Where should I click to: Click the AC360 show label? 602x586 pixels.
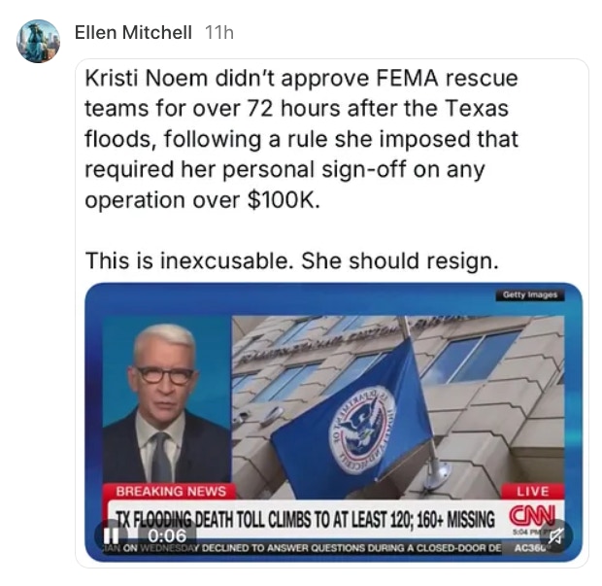click(x=532, y=548)
